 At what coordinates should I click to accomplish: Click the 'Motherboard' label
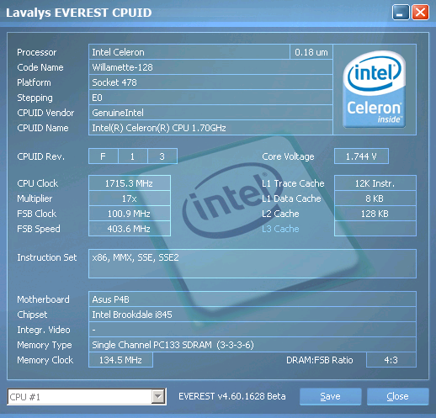43,299
